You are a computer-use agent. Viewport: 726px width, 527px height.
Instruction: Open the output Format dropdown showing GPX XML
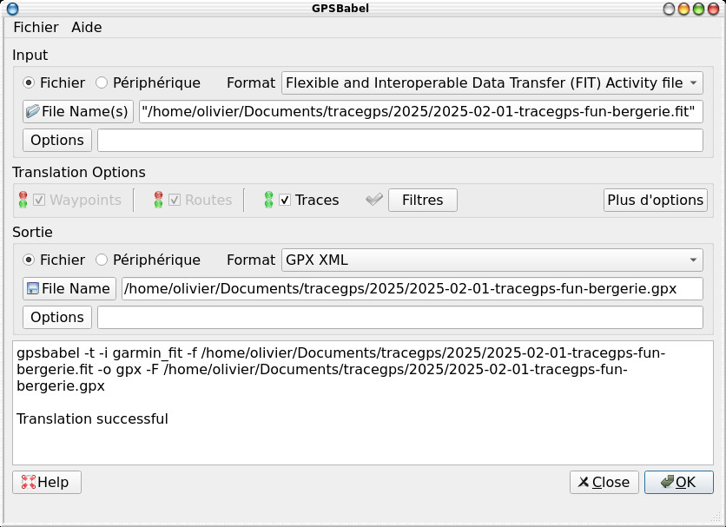(x=492, y=260)
